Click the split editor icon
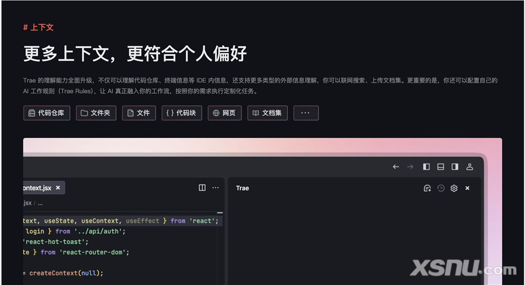 202,188
